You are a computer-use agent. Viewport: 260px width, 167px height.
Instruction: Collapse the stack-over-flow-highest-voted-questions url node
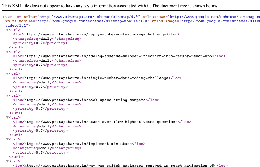point(7,117)
